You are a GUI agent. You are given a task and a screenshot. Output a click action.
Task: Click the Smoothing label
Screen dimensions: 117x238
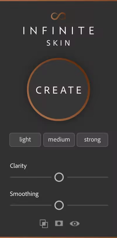24,194
